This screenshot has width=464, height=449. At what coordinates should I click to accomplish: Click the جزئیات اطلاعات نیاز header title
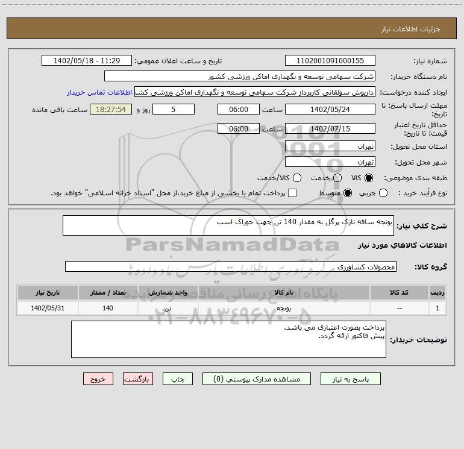click(410, 29)
